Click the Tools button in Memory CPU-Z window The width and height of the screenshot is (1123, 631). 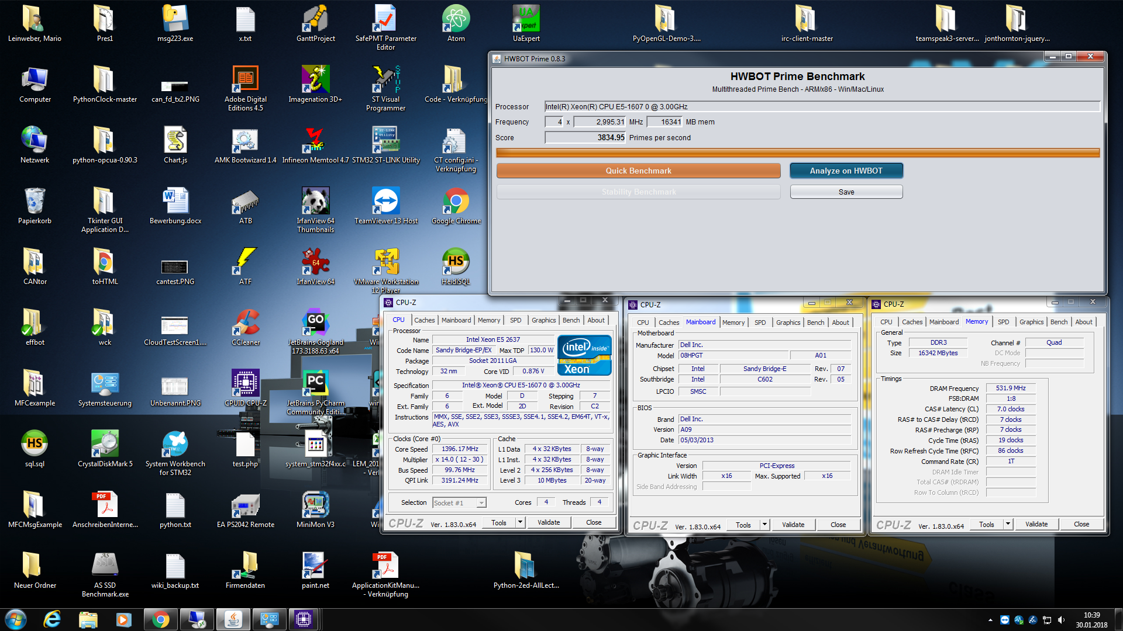[986, 524]
